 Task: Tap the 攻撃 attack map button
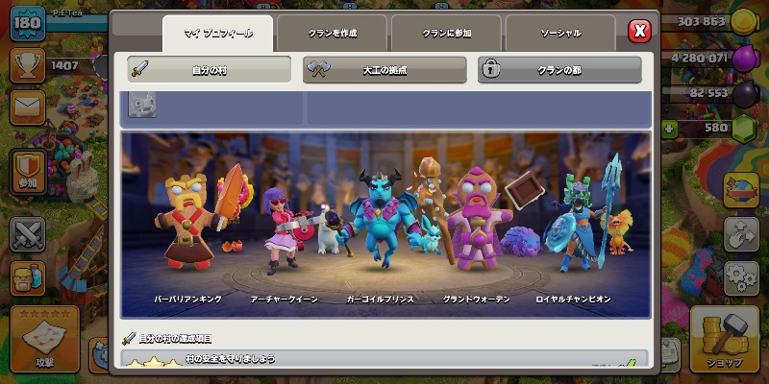click(x=44, y=339)
